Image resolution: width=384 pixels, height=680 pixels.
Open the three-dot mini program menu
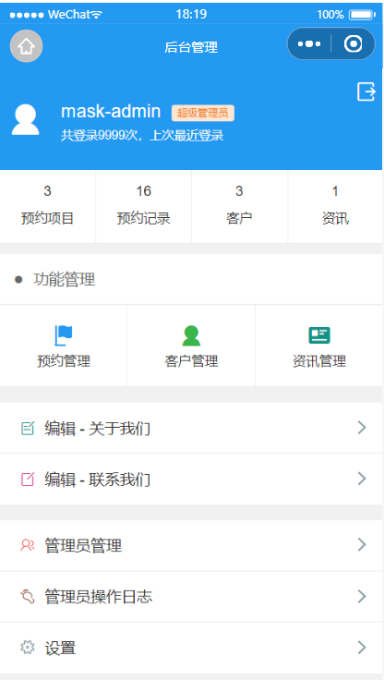click(x=309, y=43)
